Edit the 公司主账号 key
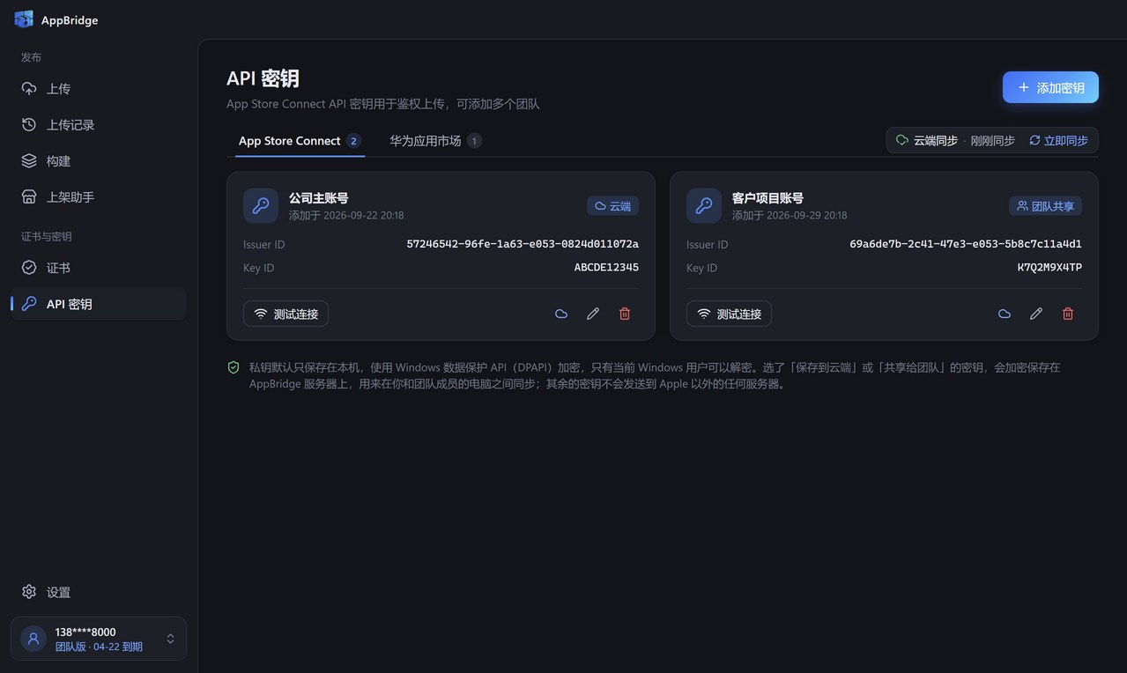 tap(593, 314)
